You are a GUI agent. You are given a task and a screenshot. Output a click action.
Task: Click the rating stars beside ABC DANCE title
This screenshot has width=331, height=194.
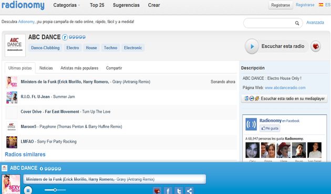tap(77, 37)
